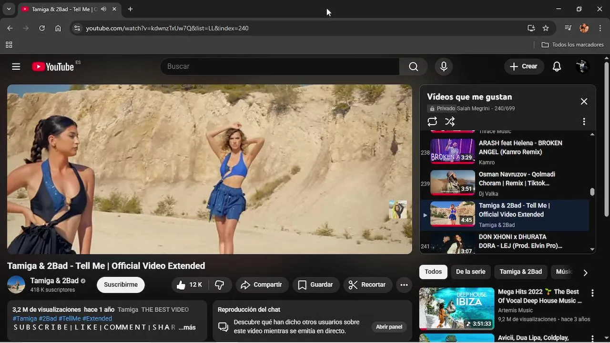Select the Todos filter chip
610x343 pixels.
(433, 272)
